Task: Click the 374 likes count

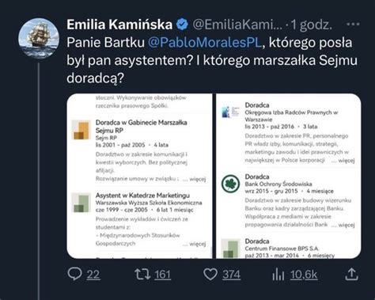Action: [x=231, y=275]
